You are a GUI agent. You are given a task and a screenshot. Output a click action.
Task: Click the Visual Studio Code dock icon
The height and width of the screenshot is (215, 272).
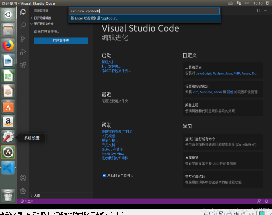[8, 167]
